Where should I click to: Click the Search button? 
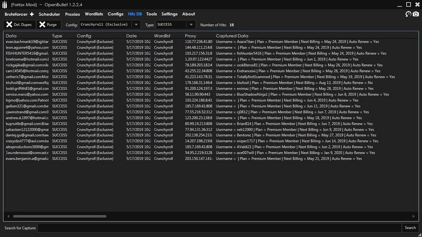410,228
